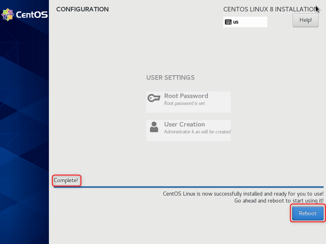Click the key icon for Root Password
326x244 pixels.
154,98
